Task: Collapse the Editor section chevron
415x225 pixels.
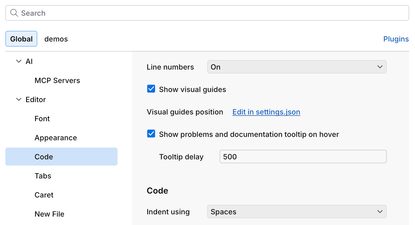Action: [19, 99]
